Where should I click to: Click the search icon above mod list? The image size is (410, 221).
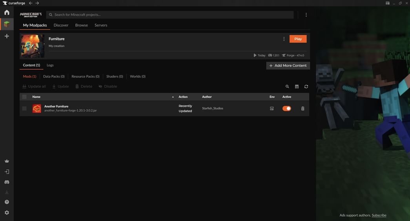(x=287, y=86)
